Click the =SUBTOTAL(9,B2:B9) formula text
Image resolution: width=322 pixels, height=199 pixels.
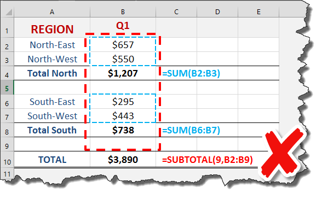207,160
